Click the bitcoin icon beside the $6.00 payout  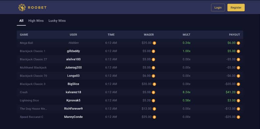238,43
